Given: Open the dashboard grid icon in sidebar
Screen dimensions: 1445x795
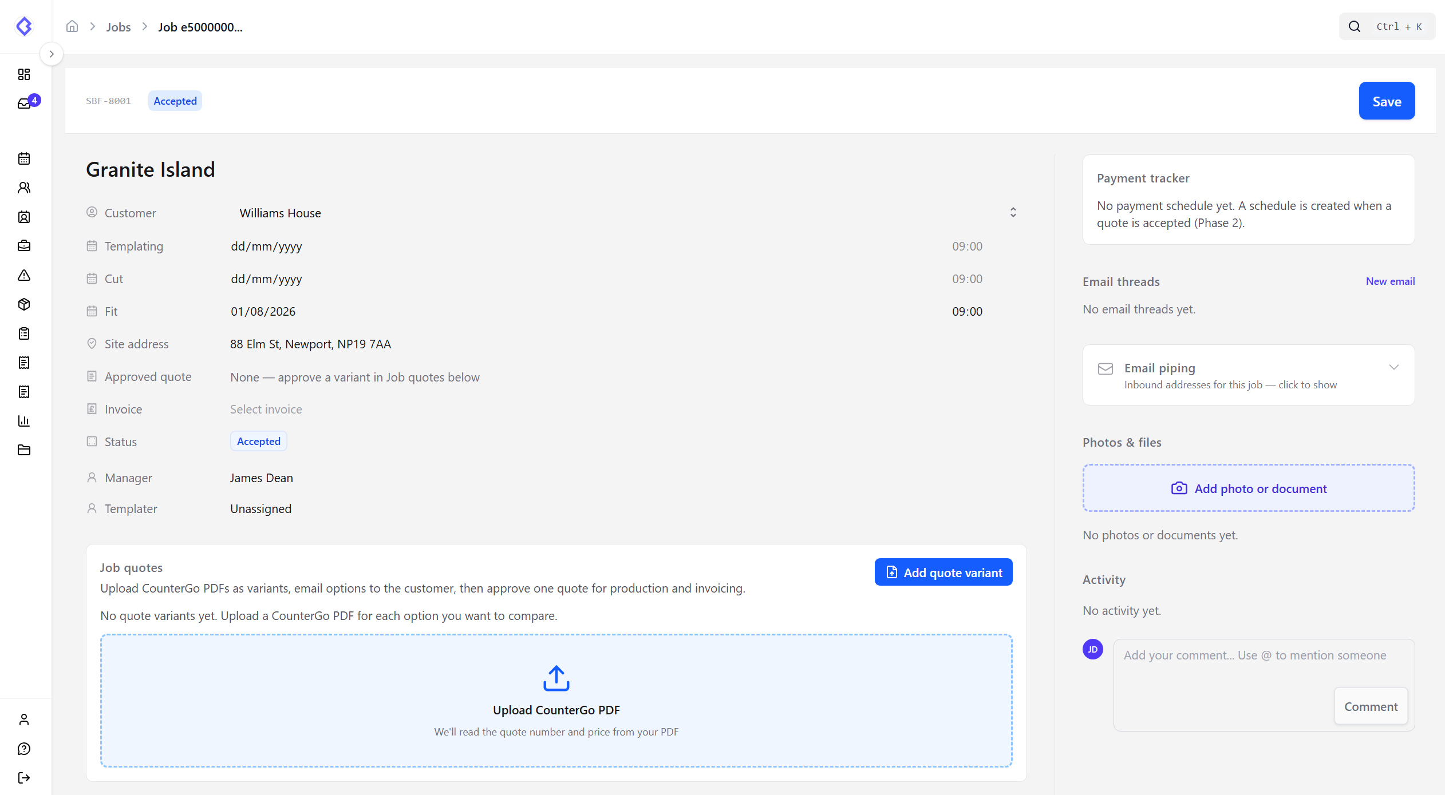Looking at the screenshot, I should [x=24, y=74].
